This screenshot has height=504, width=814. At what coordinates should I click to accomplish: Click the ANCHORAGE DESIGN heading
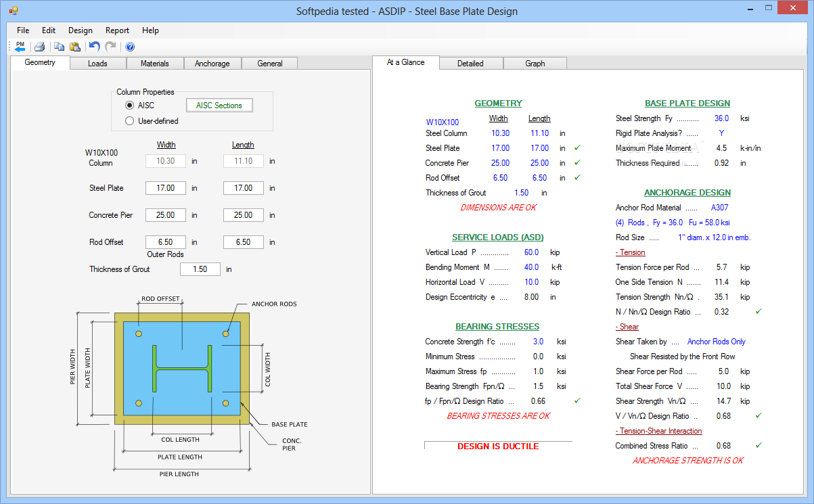687,193
